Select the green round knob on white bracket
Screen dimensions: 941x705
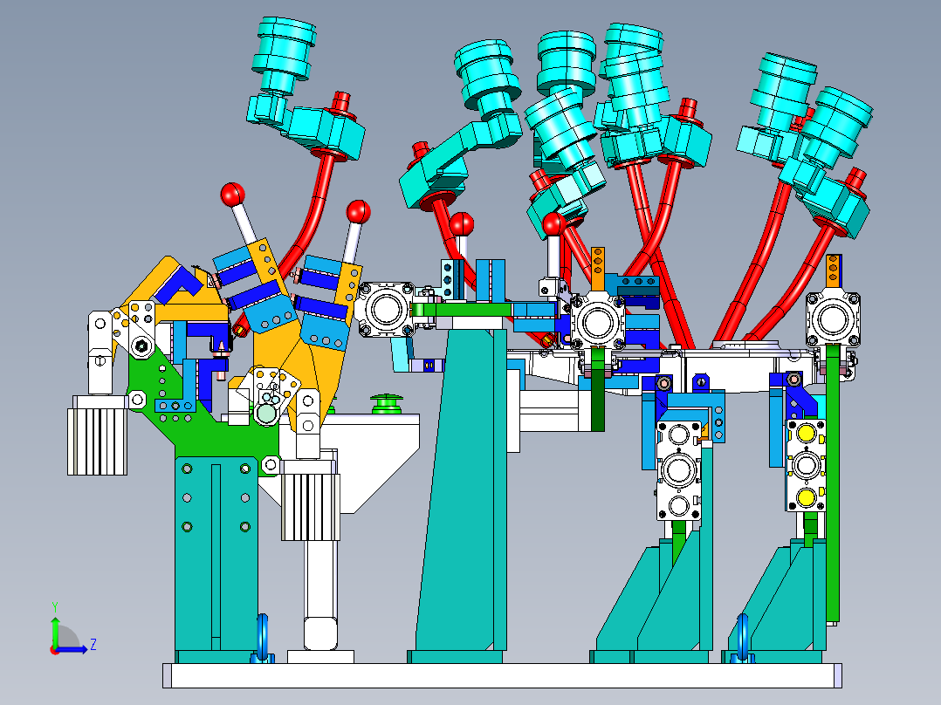(x=386, y=404)
